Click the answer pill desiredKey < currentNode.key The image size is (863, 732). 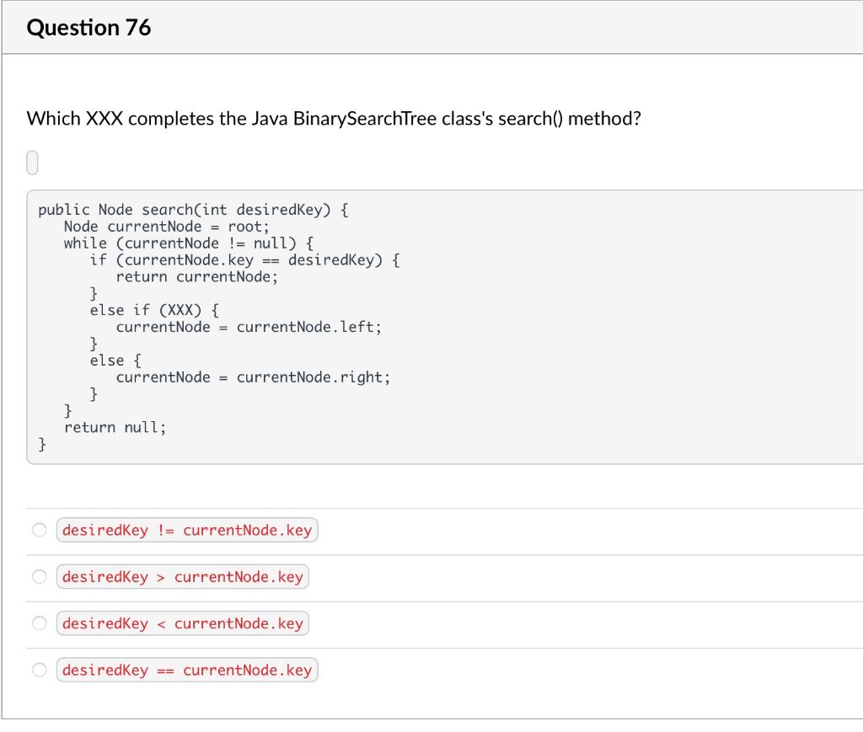[182, 623]
